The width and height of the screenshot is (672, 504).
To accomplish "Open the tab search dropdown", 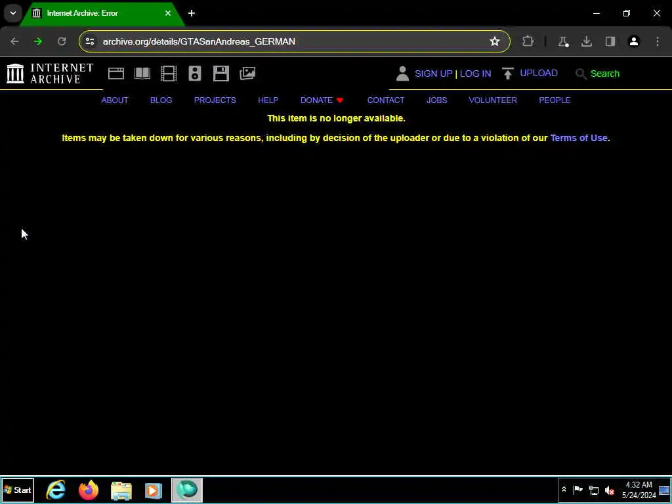I will pos(13,13).
